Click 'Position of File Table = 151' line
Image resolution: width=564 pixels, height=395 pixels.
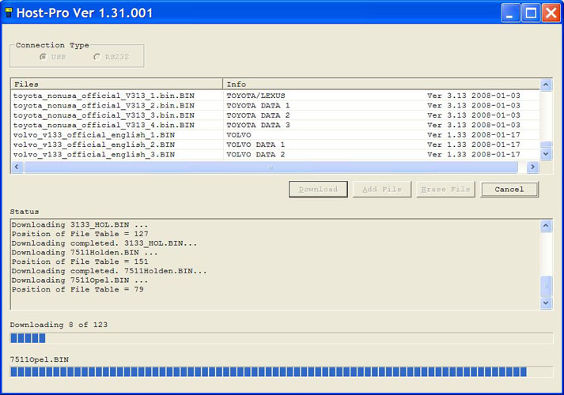80,261
